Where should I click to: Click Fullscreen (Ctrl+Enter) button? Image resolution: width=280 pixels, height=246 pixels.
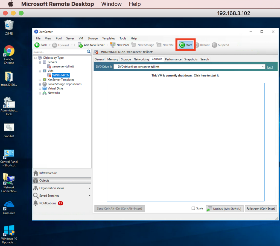coord(261,209)
